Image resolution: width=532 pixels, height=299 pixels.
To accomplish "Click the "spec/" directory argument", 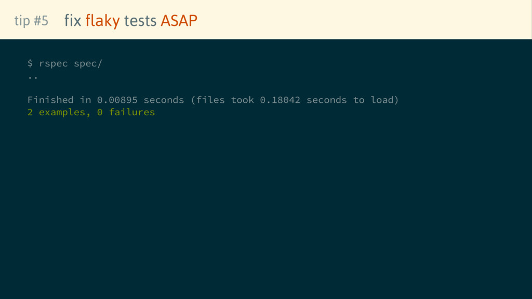I will pos(88,63).
